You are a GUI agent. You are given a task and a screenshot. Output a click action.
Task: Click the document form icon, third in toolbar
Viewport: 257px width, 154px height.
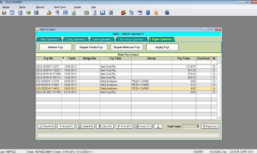pos(20,13)
